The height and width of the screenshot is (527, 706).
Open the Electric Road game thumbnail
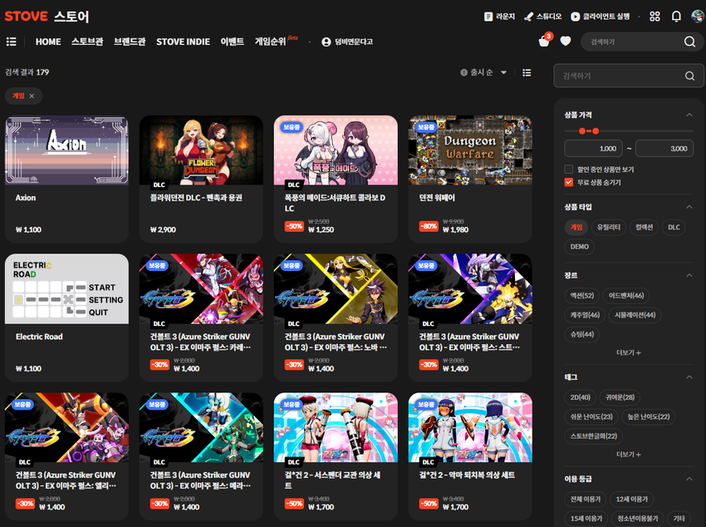[x=66, y=288]
